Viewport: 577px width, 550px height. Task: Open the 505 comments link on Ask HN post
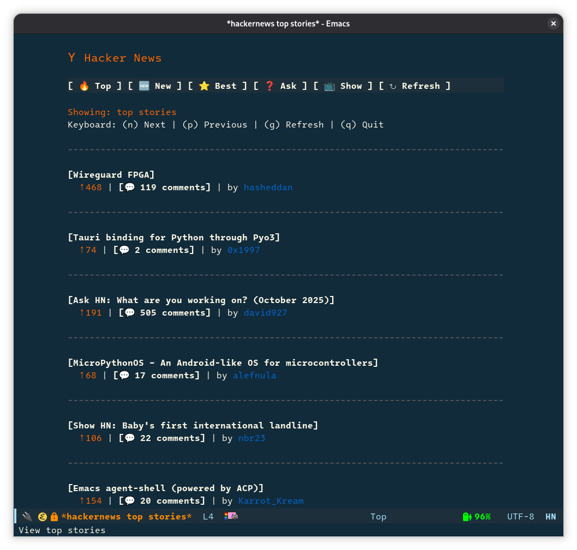pyautogui.click(x=165, y=312)
